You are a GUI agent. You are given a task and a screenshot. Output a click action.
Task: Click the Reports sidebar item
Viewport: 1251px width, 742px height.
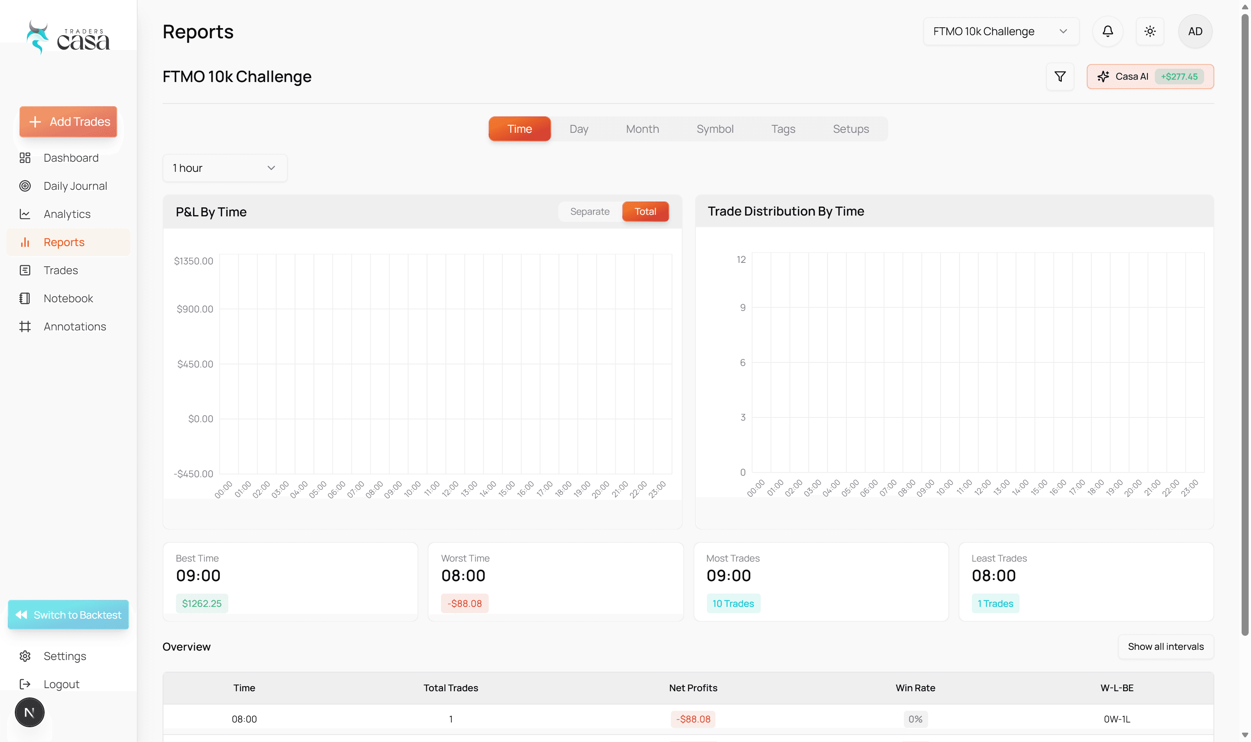tap(68, 242)
